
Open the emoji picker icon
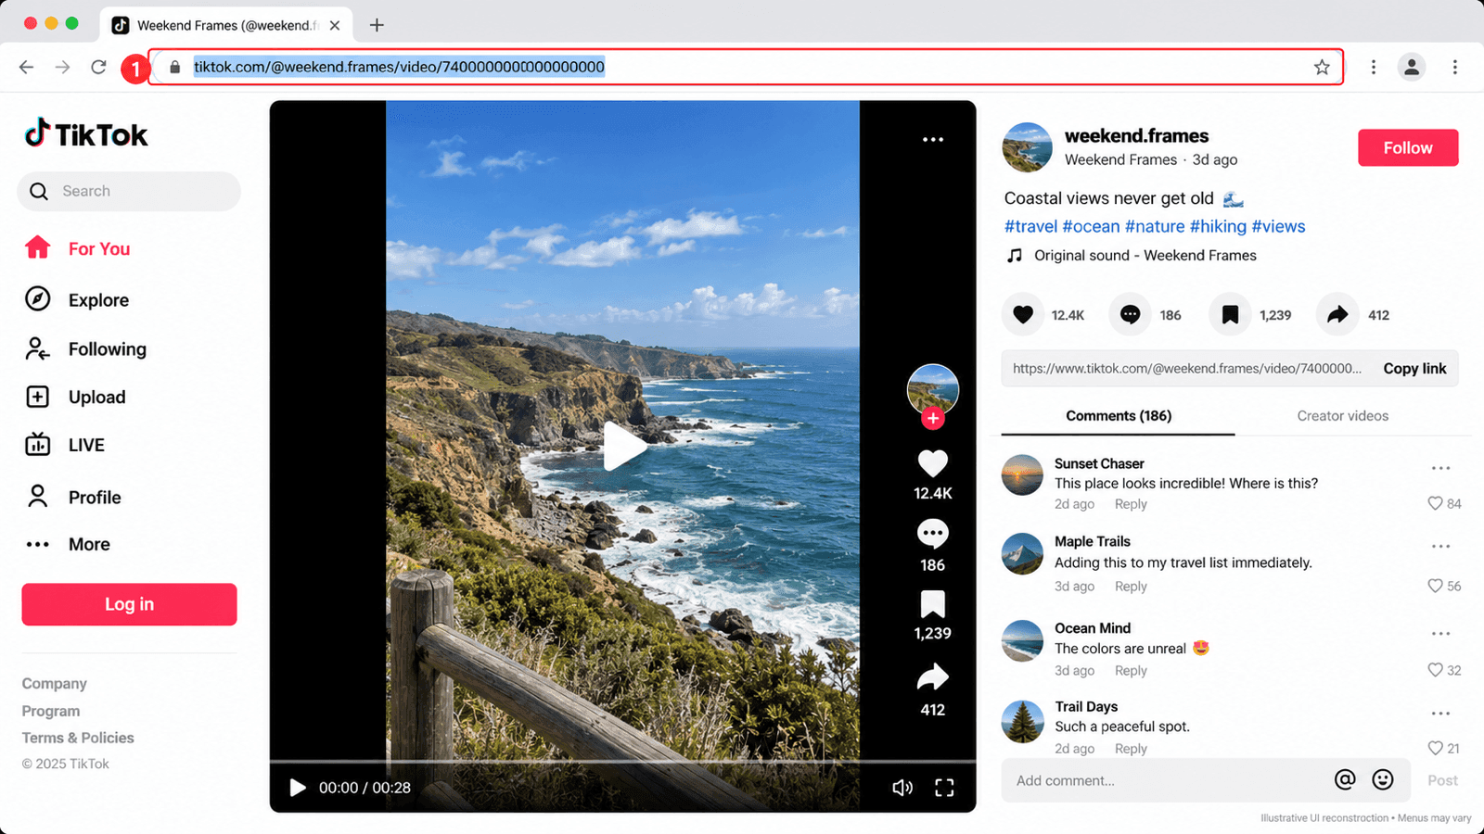[x=1383, y=779]
